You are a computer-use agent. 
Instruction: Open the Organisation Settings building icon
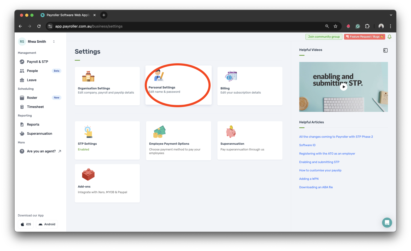coord(88,76)
